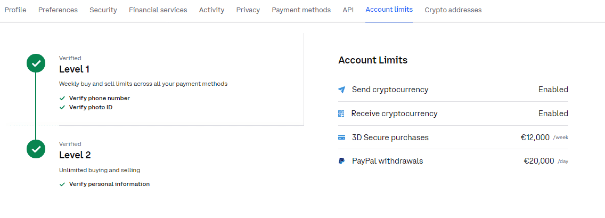Click checkmark beside Verify personal information

click(62, 184)
